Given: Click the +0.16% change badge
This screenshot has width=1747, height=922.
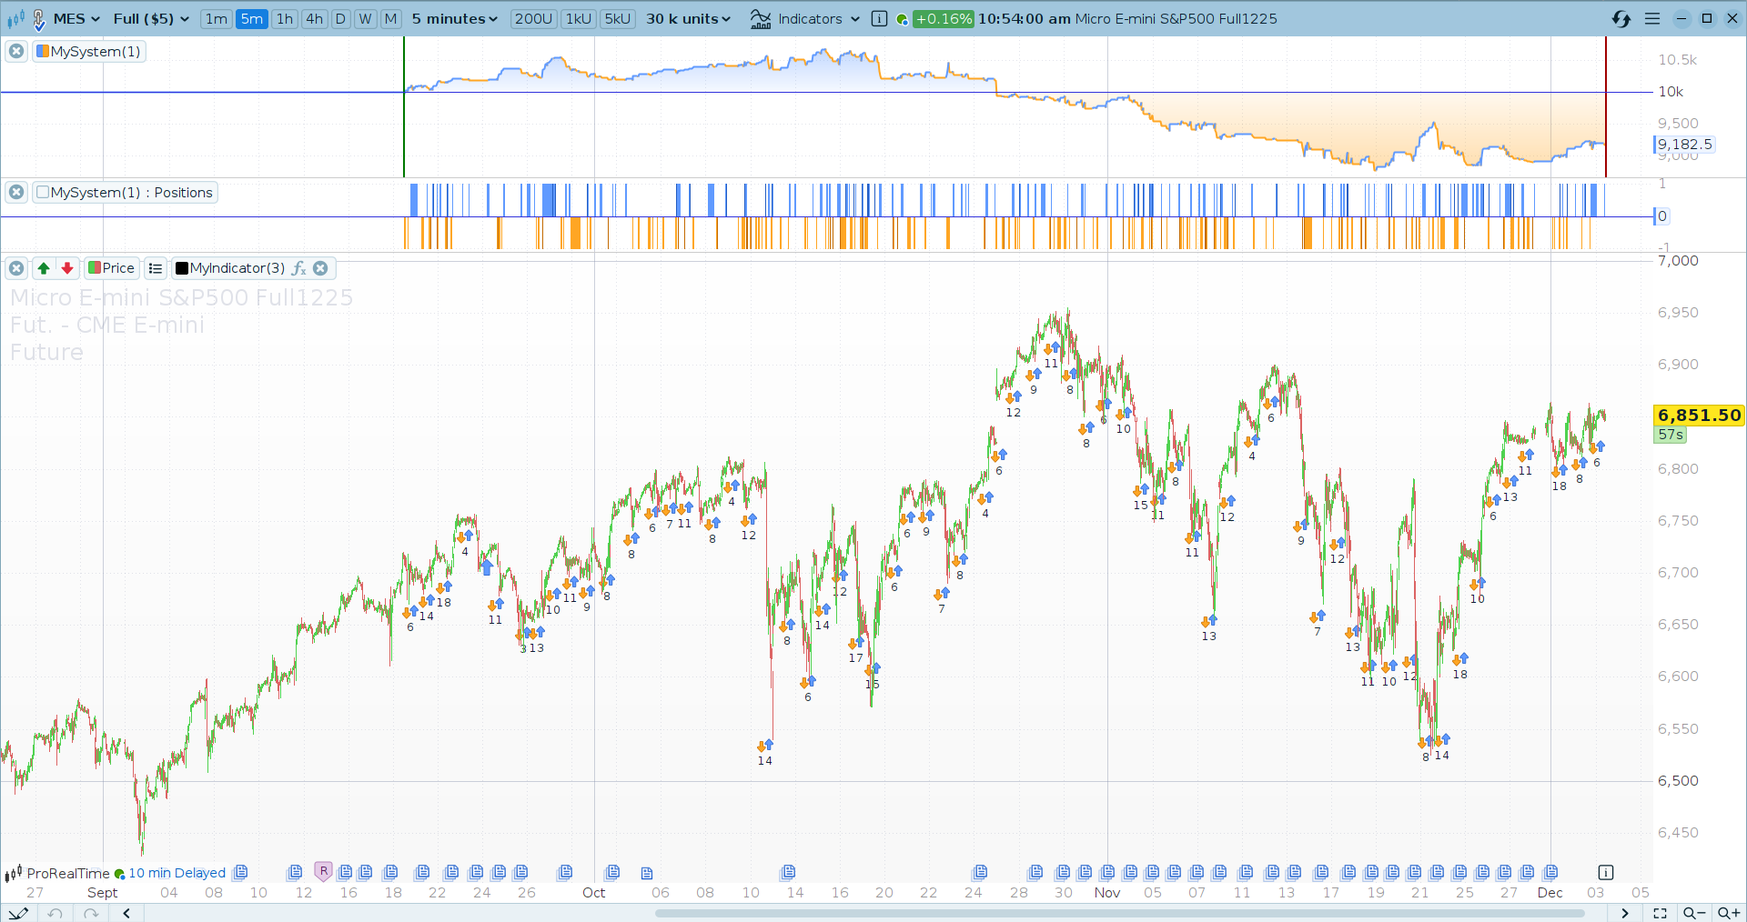Looking at the screenshot, I should tap(944, 19).
